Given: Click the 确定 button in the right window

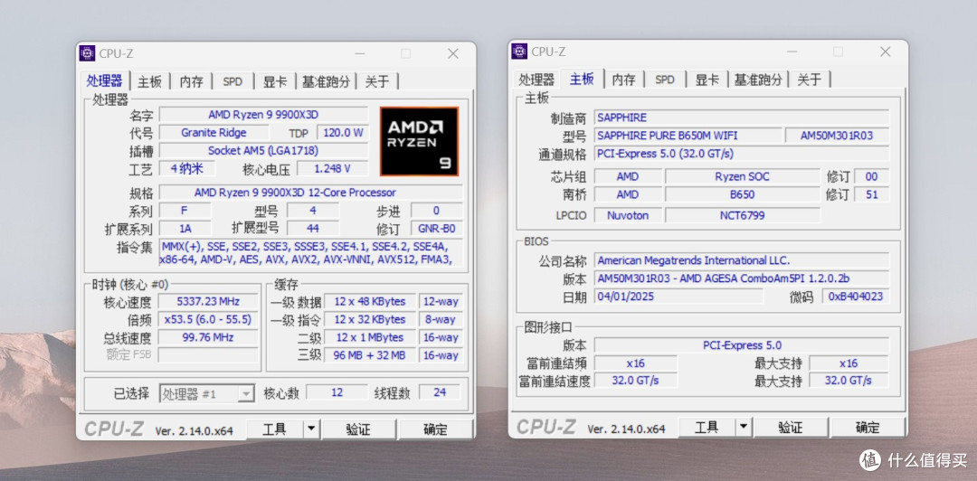Looking at the screenshot, I should click(x=867, y=427).
